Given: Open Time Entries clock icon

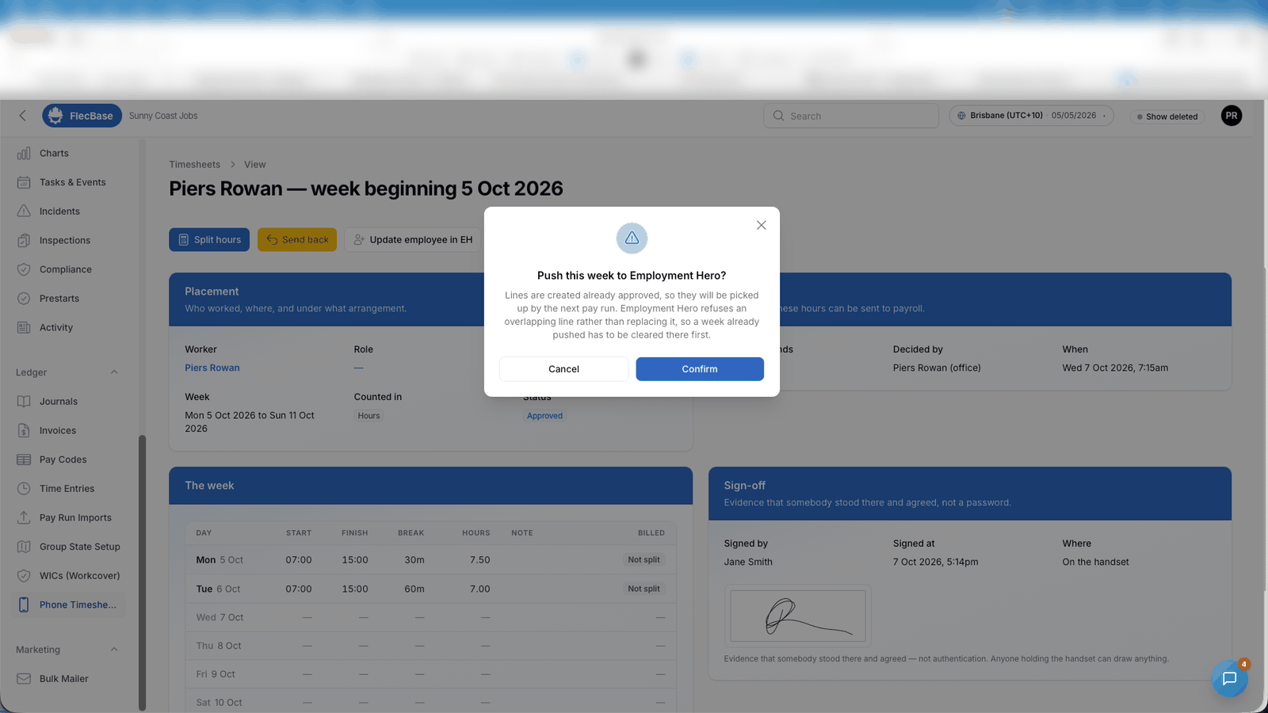Looking at the screenshot, I should (x=24, y=489).
